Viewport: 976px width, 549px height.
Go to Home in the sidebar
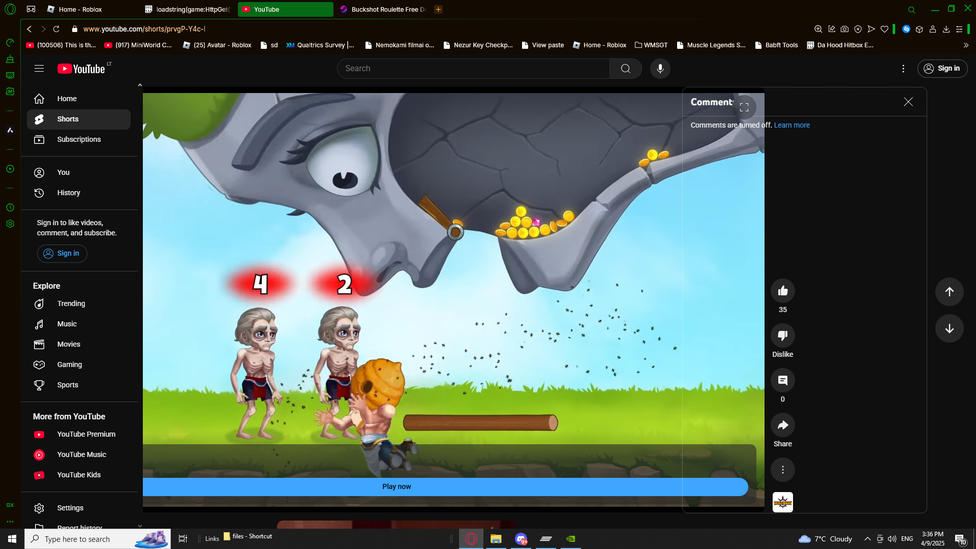[x=79, y=99]
